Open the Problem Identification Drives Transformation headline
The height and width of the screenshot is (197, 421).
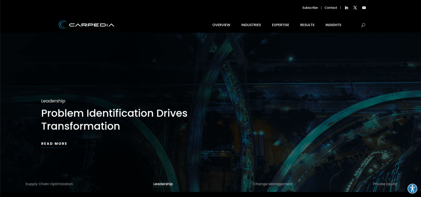114,120
